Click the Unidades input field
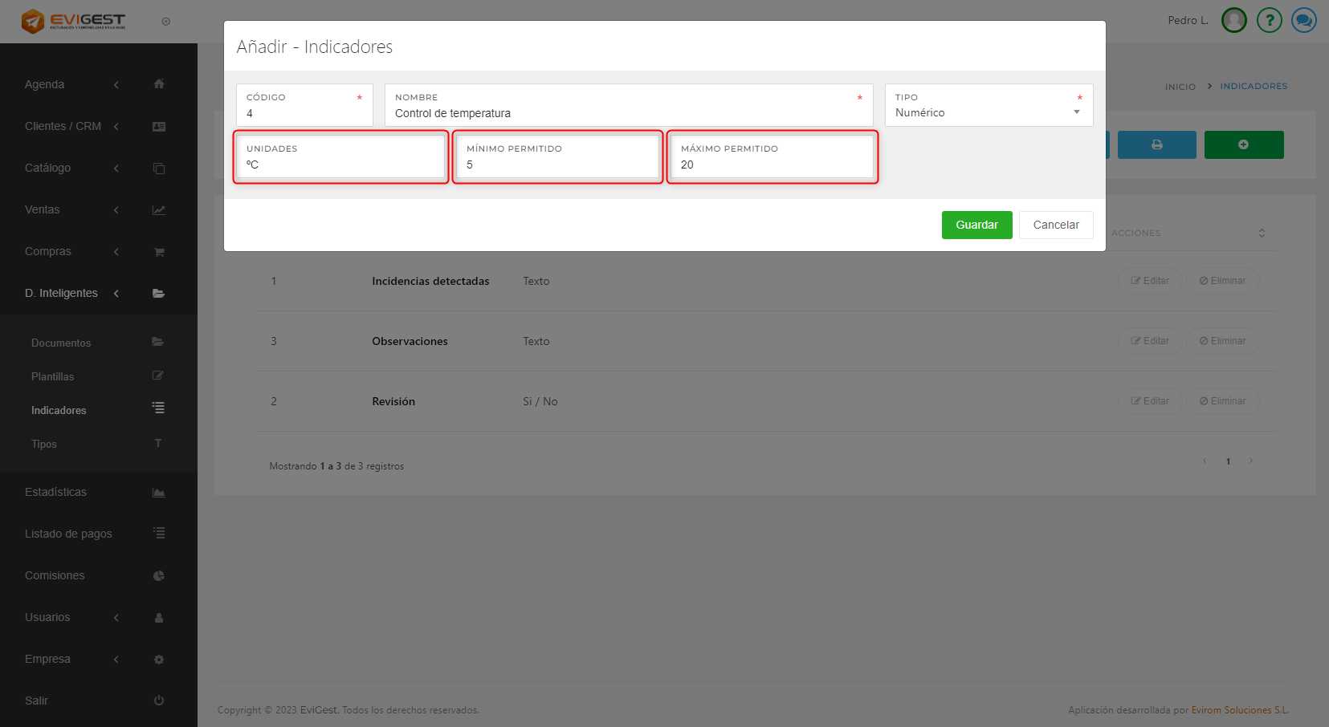Viewport: 1329px width, 727px height. click(340, 164)
